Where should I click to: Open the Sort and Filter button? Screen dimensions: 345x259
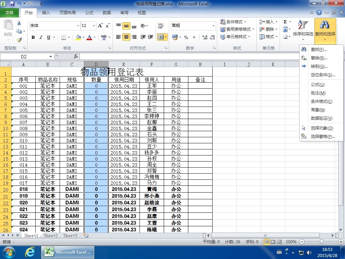tap(303, 30)
